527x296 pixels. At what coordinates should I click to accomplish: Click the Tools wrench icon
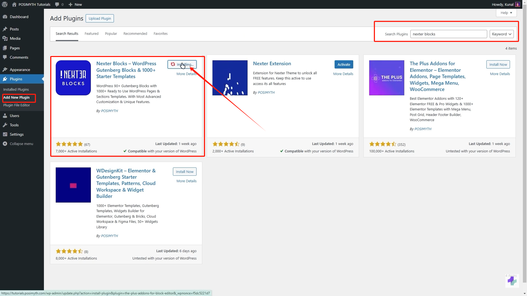5,125
